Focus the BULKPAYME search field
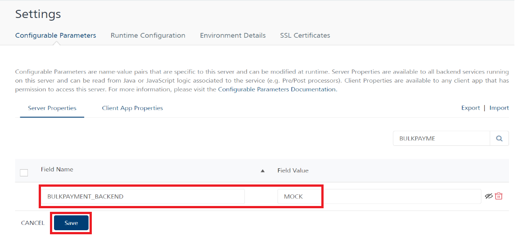The height and width of the screenshot is (241, 518). [441, 139]
